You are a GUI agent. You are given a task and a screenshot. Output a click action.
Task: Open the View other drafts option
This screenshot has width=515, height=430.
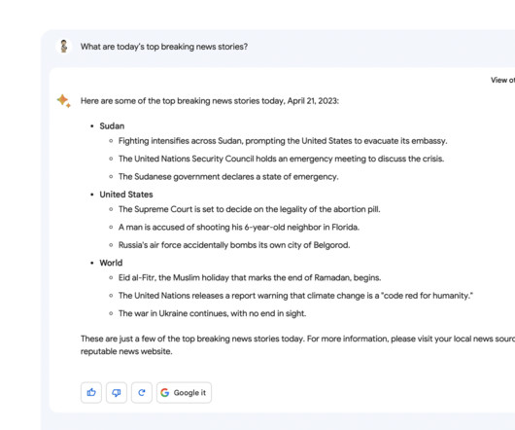(502, 80)
